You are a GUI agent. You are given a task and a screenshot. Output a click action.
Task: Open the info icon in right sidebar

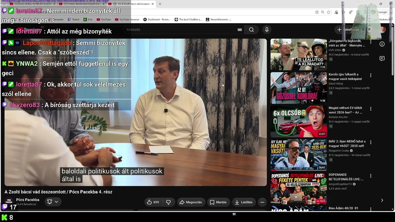tap(382, 44)
